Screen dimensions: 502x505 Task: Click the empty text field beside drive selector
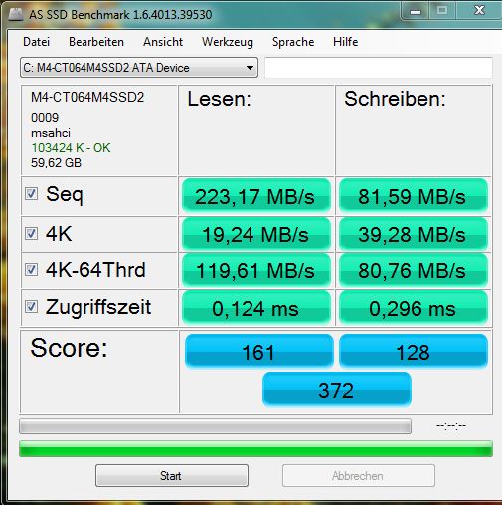(379, 68)
